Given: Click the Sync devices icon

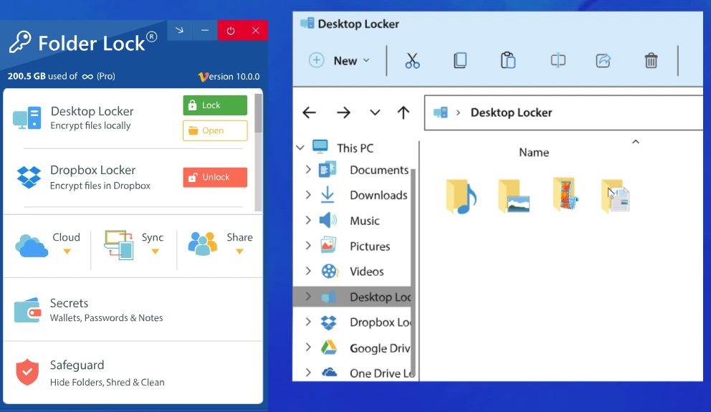Looking at the screenshot, I should tap(119, 245).
